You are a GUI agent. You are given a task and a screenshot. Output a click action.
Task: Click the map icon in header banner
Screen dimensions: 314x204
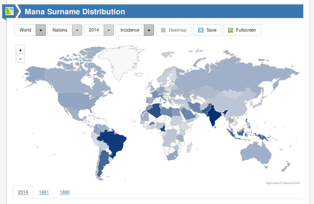(x=9, y=12)
